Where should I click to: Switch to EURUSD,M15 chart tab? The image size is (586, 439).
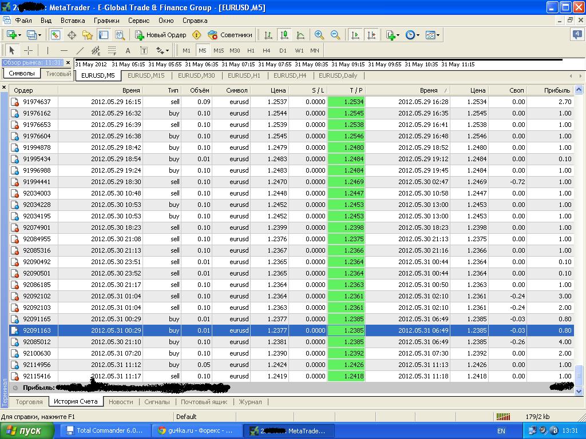click(146, 75)
